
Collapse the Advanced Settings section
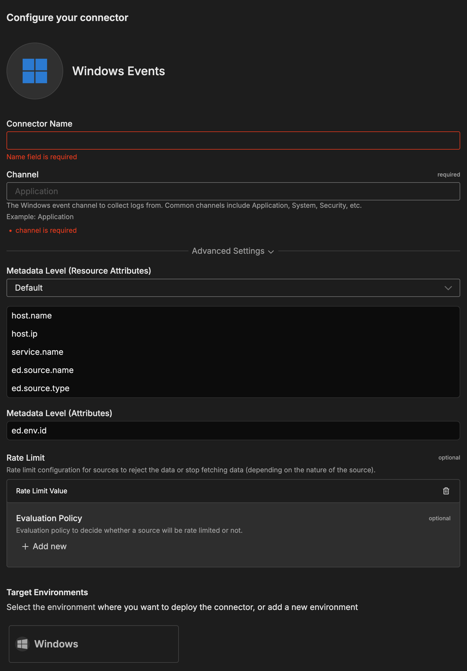tap(233, 251)
